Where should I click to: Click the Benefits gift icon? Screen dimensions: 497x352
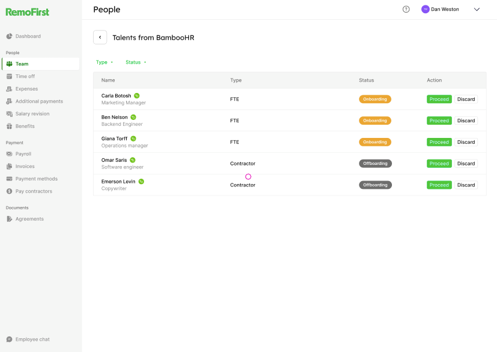point(10,127)
